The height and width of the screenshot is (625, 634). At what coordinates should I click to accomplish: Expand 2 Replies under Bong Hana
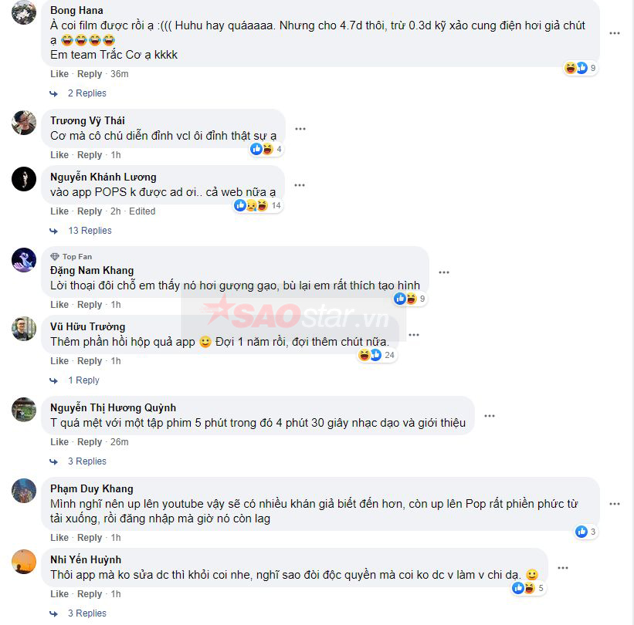point(86,93)
